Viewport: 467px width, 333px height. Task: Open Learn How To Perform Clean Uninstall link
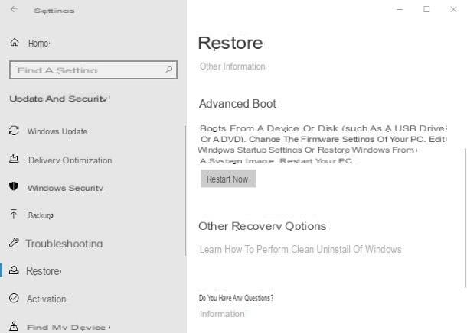pos(301,249)
